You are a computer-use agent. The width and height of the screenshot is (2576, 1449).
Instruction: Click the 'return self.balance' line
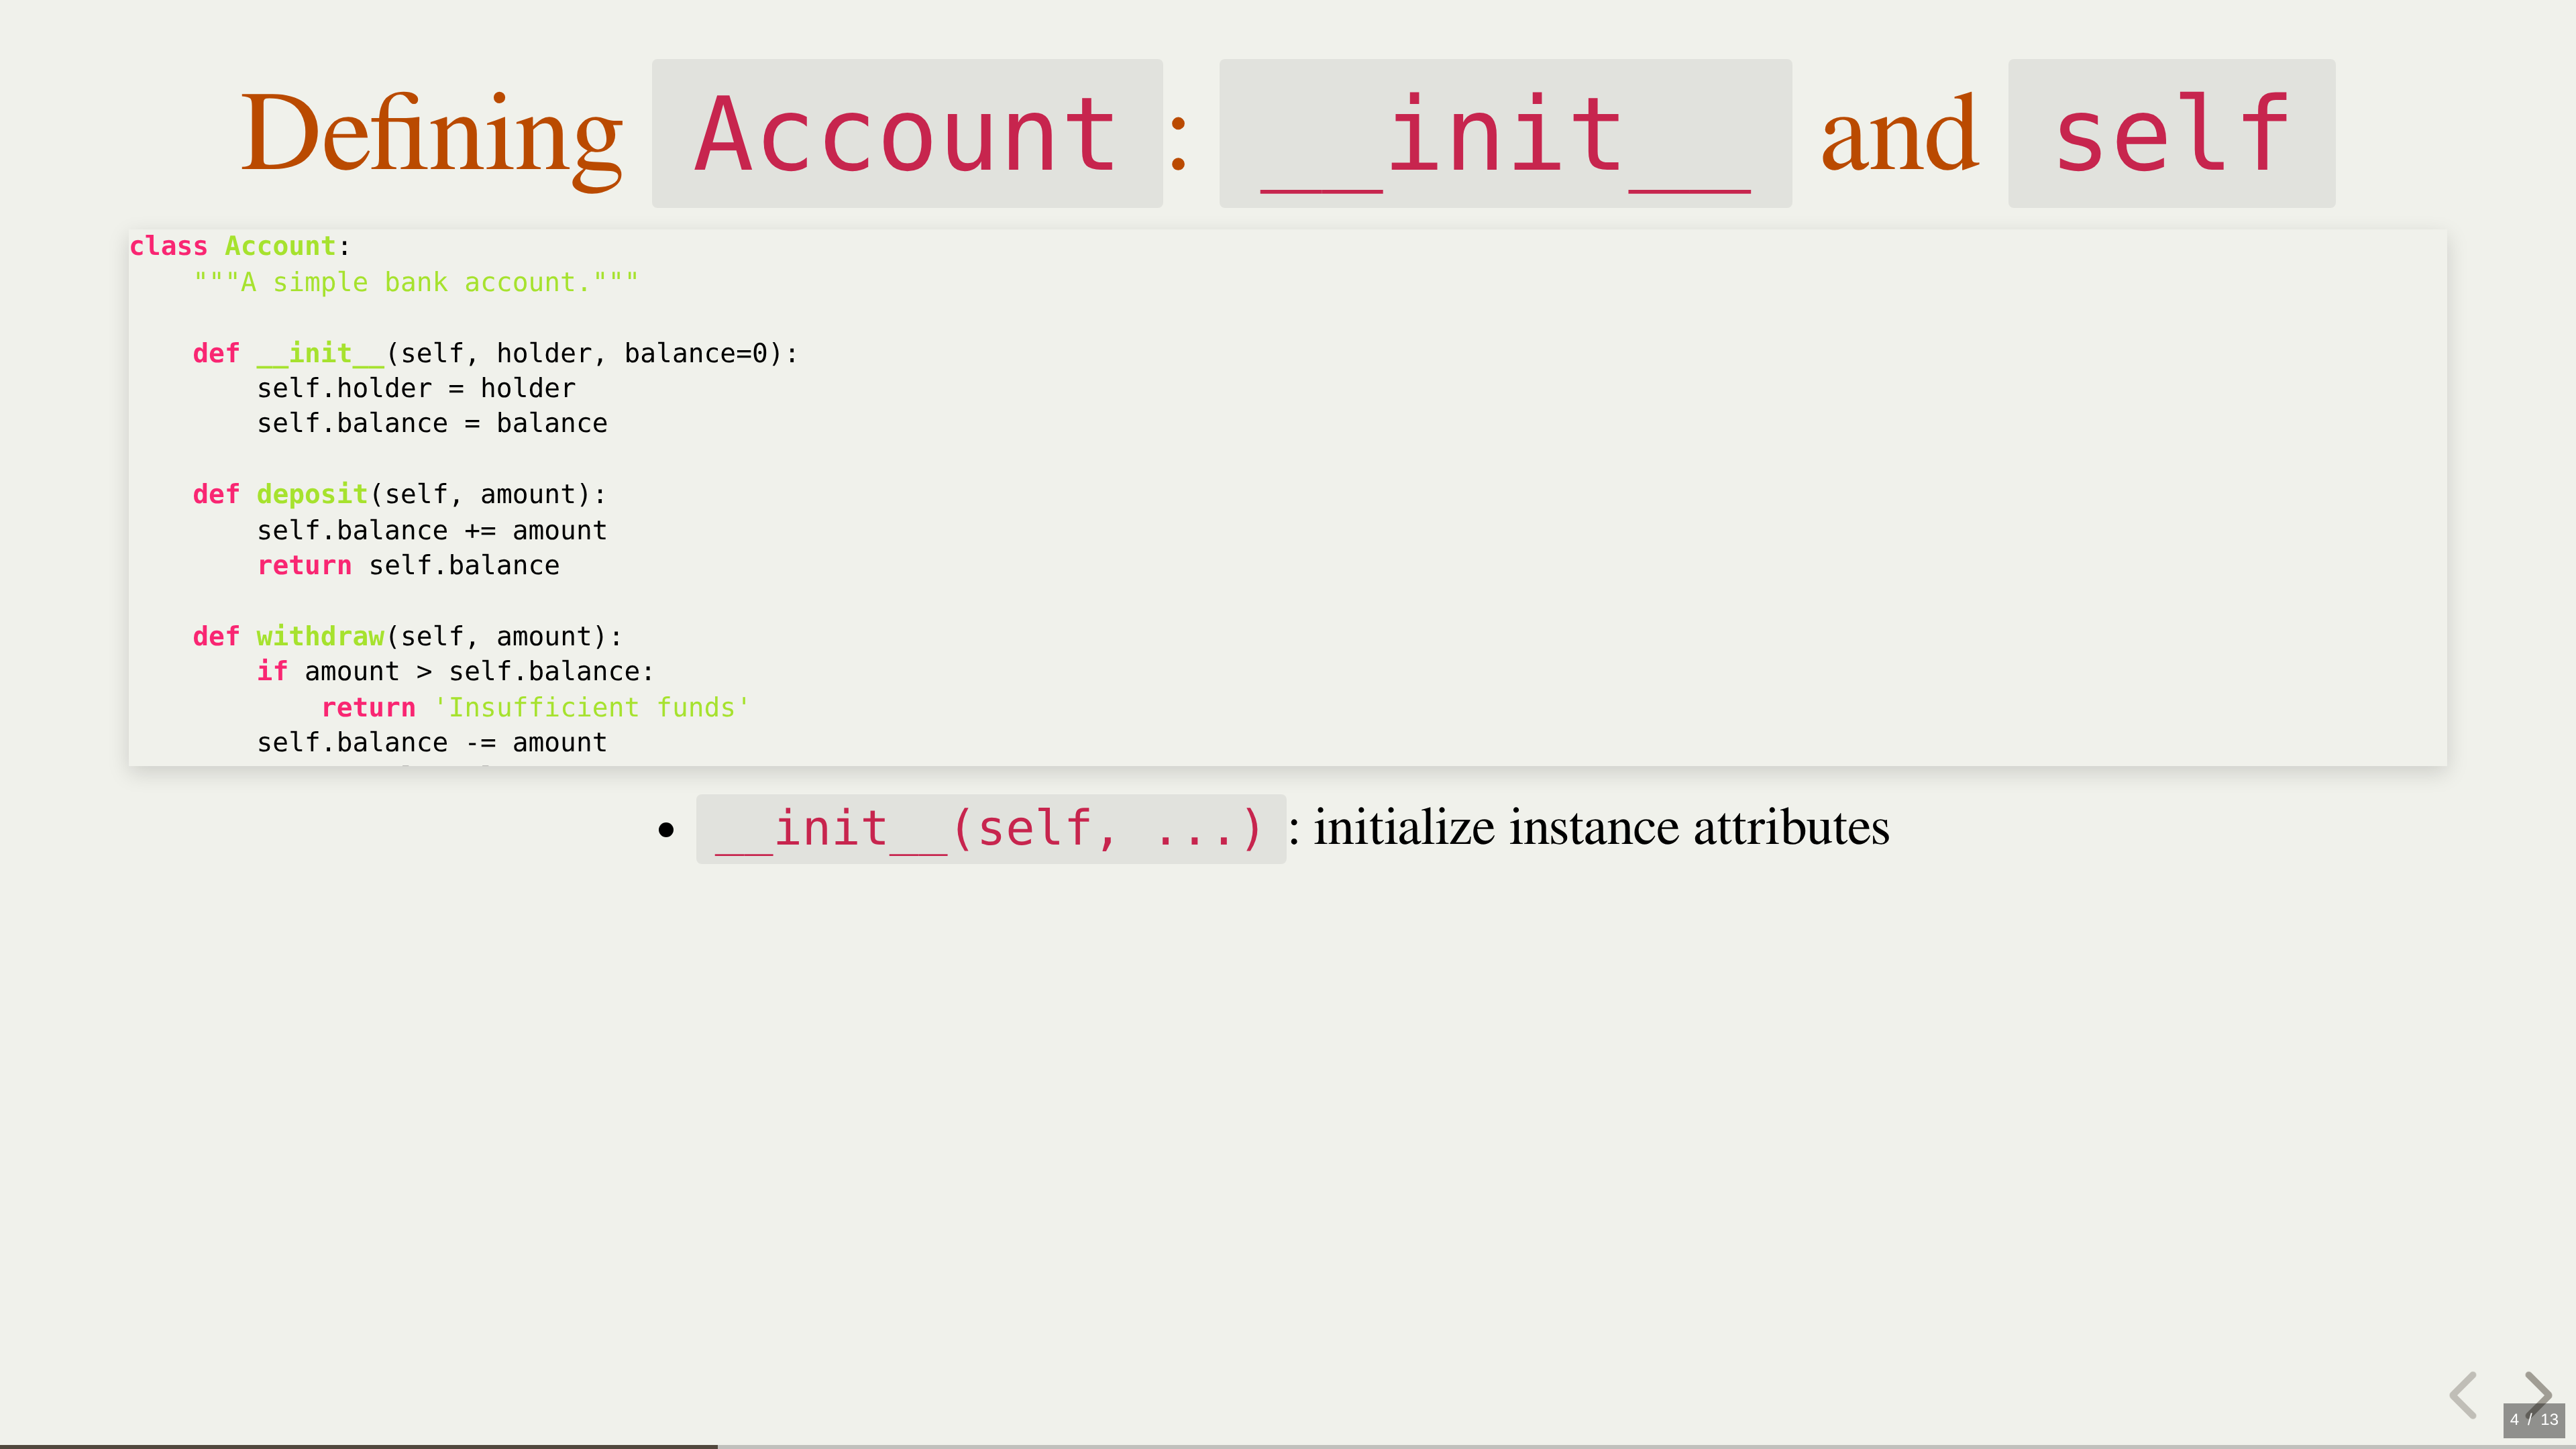[x=408, y=565]
